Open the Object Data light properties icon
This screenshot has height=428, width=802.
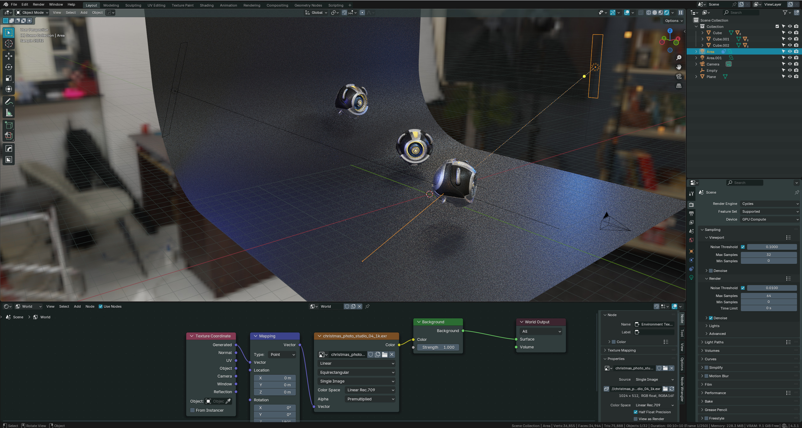click(691, 277)
